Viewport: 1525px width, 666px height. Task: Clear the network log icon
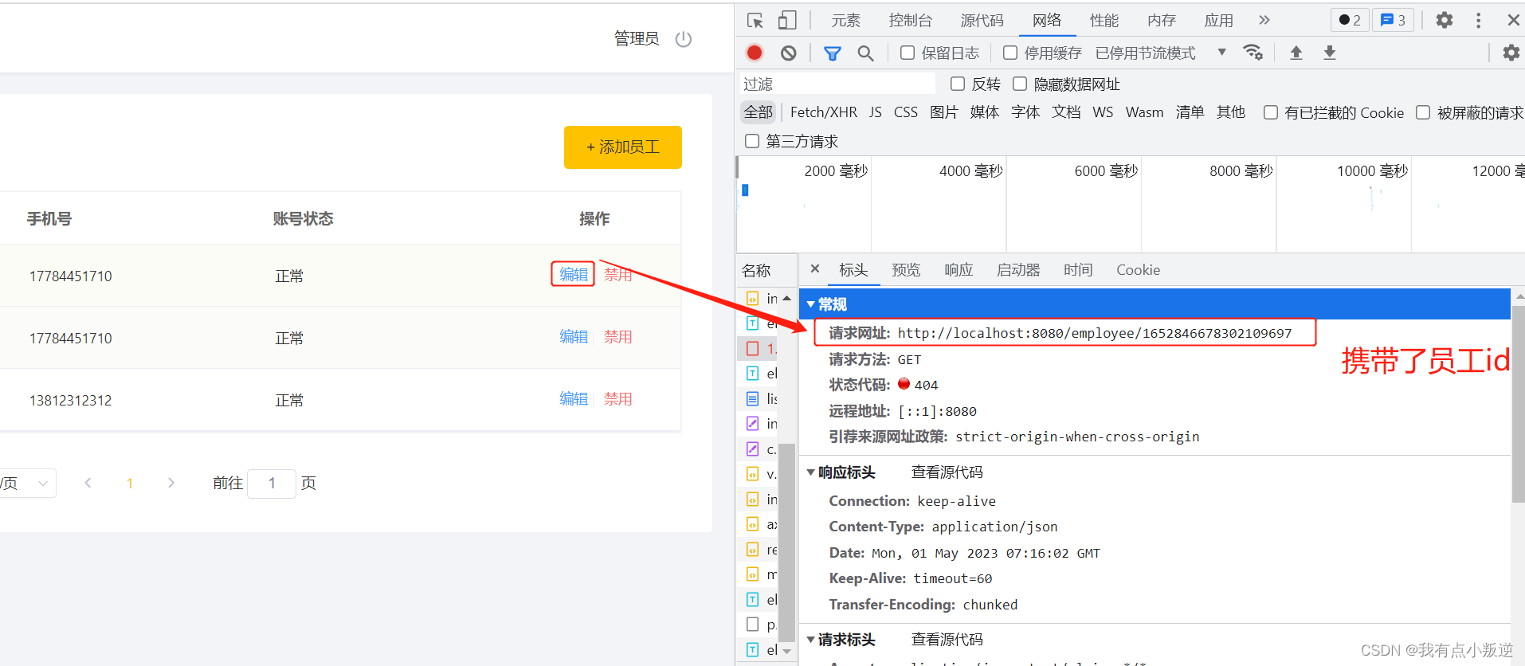pos(788,53)
